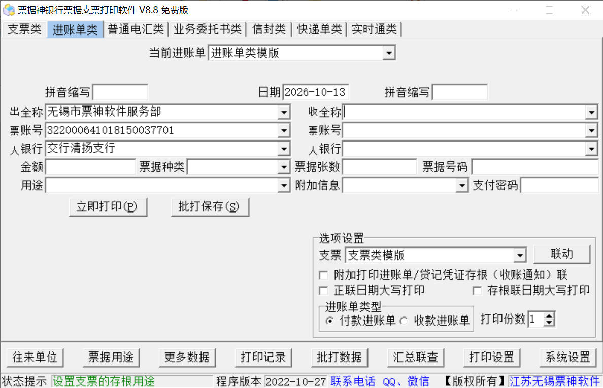The width and height of the screenshot is (603, 388).
Task: Go to the 快递单类 tab
Action: pos(319,29)
